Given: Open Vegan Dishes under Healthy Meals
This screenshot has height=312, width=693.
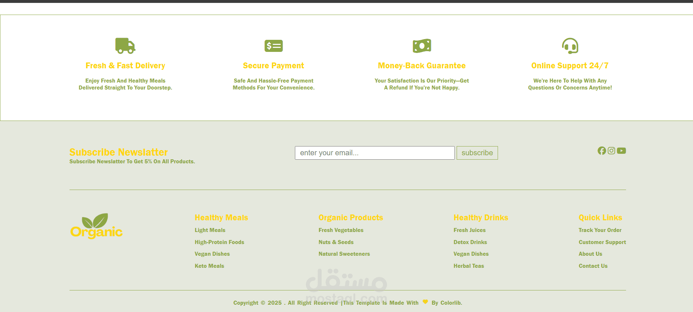Looking at the screenshot, I should tap(212, 254).
